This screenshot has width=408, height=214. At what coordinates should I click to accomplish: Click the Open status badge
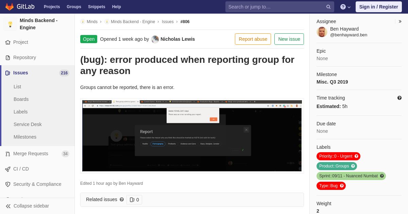89,39
